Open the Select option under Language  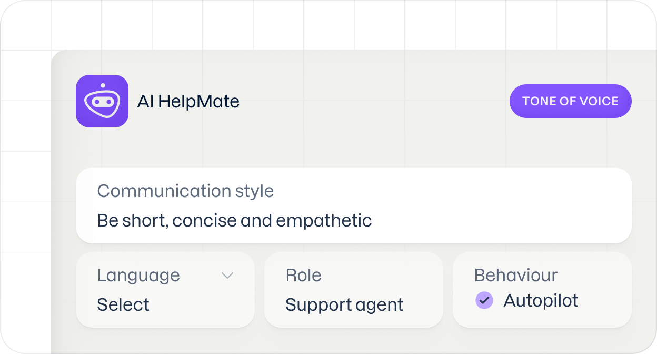123,304
